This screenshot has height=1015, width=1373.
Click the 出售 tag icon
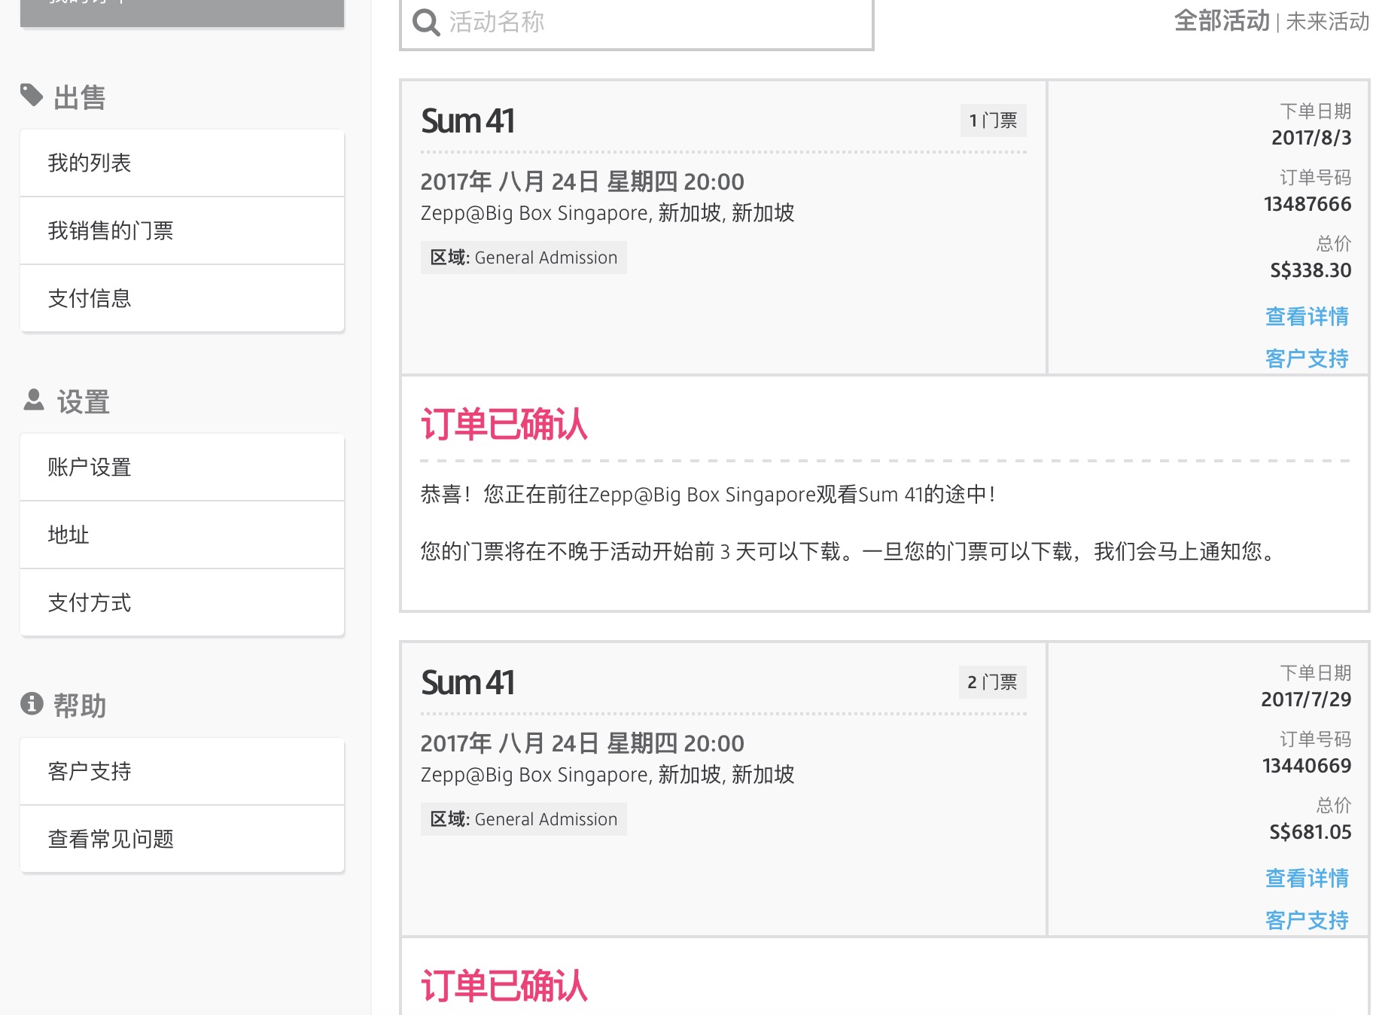(x=32, y=96)
